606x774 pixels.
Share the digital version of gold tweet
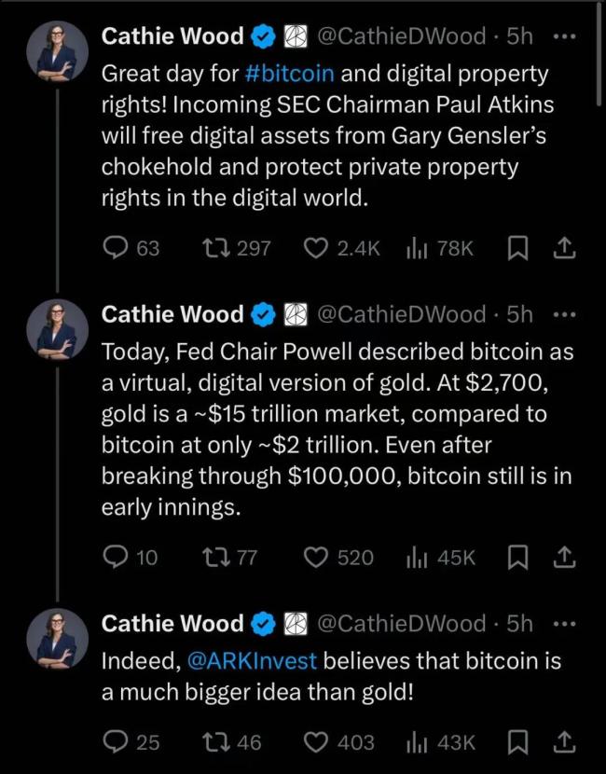pos(564,557)
